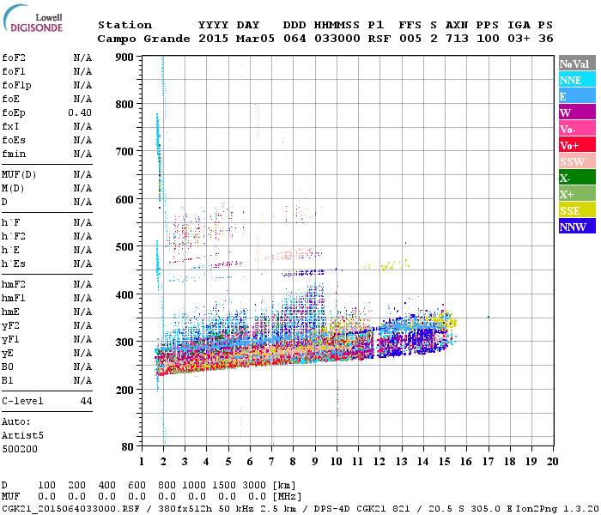Select the NNW dark blue legend swatch
Viewport: 601px width, 515px height.
coord(577,227)
